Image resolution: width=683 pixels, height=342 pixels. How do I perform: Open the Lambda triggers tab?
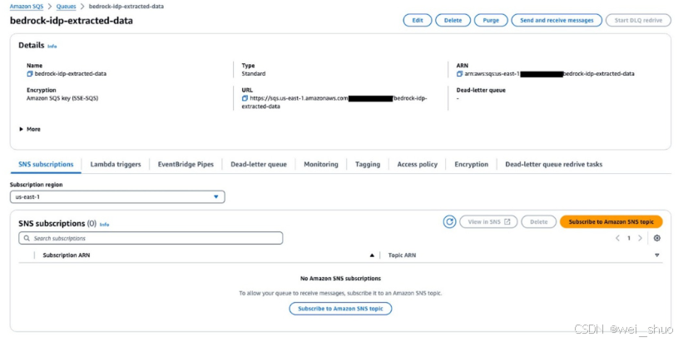click(116, 164)
